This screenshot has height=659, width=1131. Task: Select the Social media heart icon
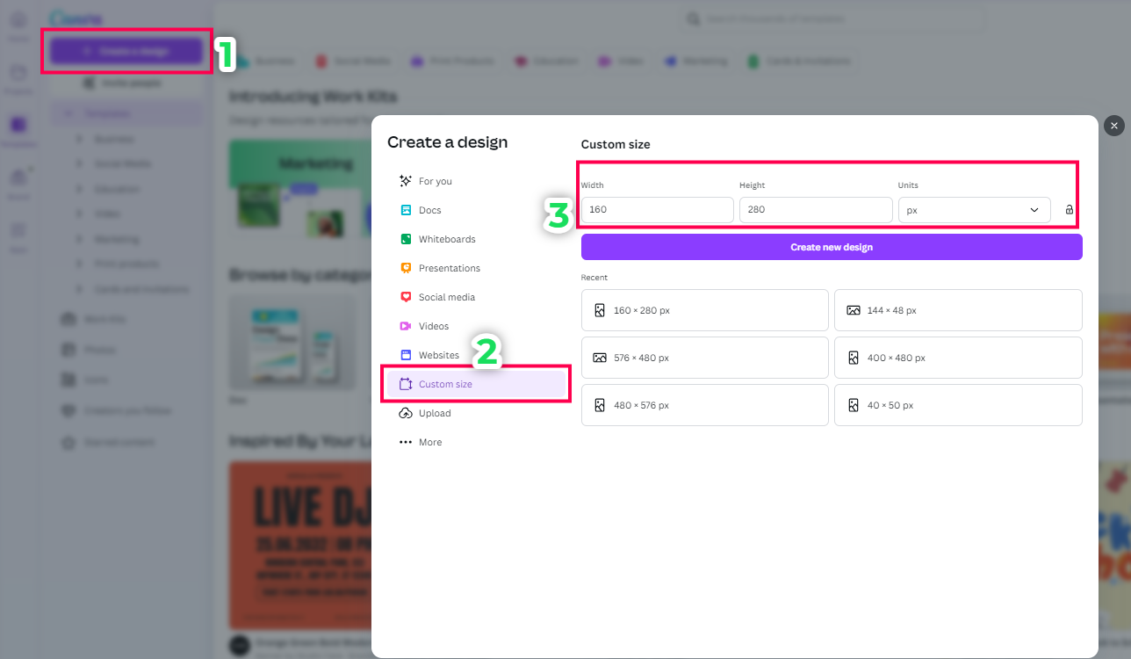click(x=406, y=297)
